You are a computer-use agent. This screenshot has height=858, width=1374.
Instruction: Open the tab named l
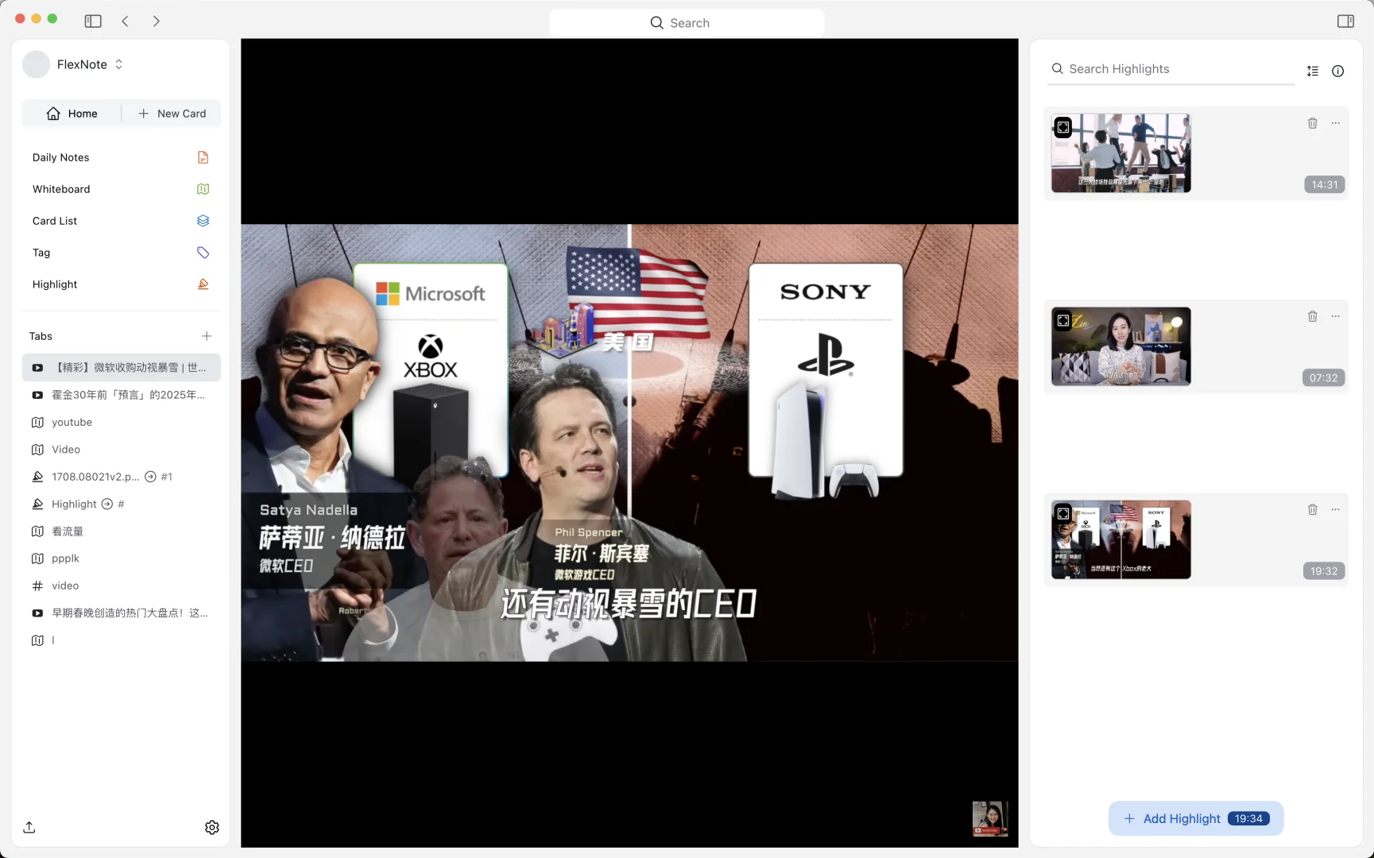pos(121,640)
